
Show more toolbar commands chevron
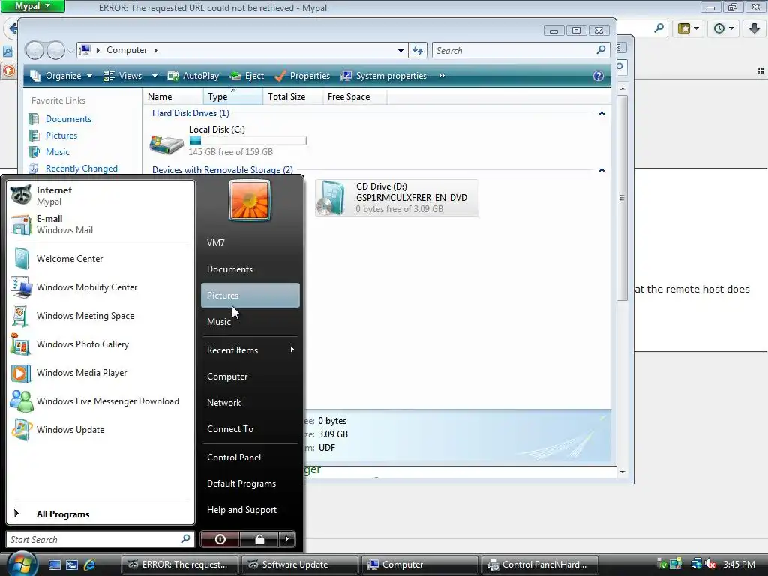(x=441, y=76)
